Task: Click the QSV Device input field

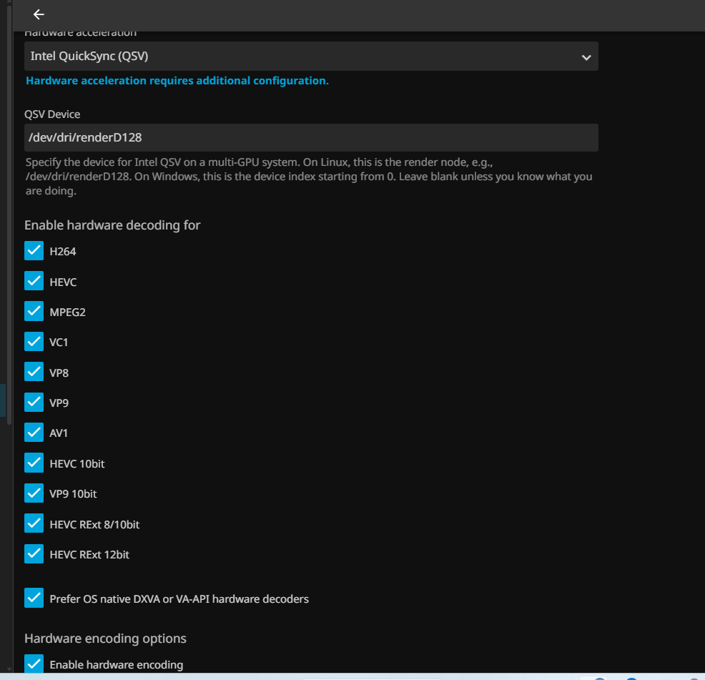Action: pos(311,137)
